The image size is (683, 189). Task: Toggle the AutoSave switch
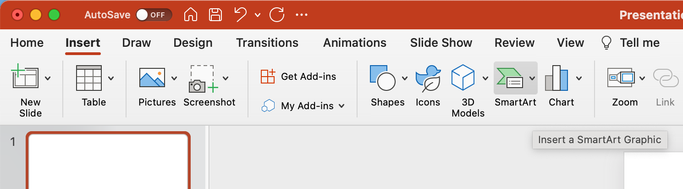(x=154, y=15)
